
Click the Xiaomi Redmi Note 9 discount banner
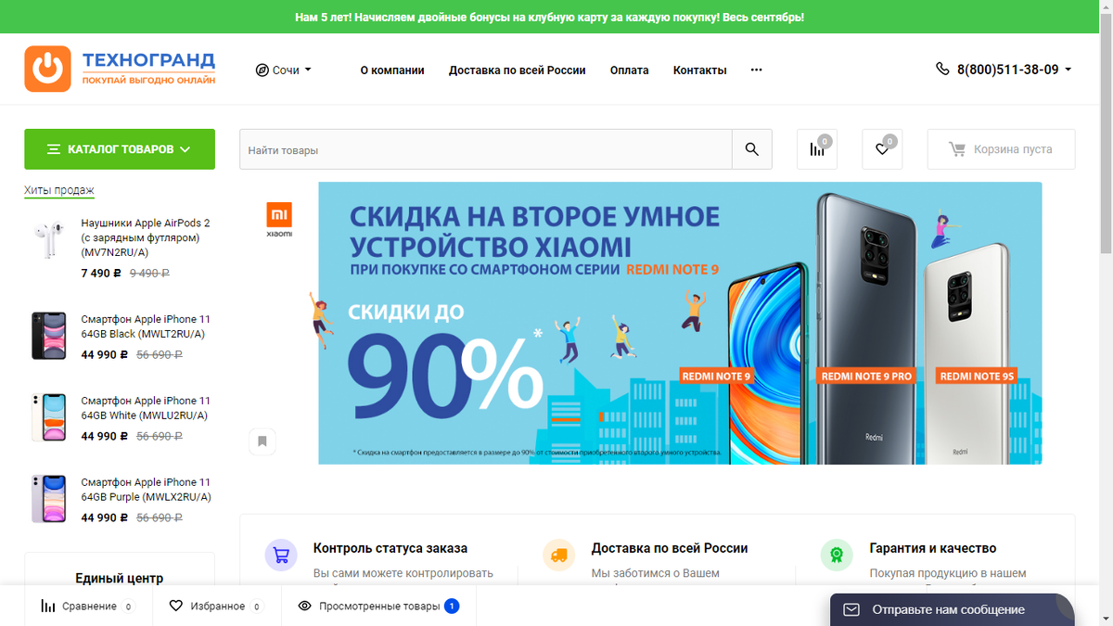click(x=680, y=323)
